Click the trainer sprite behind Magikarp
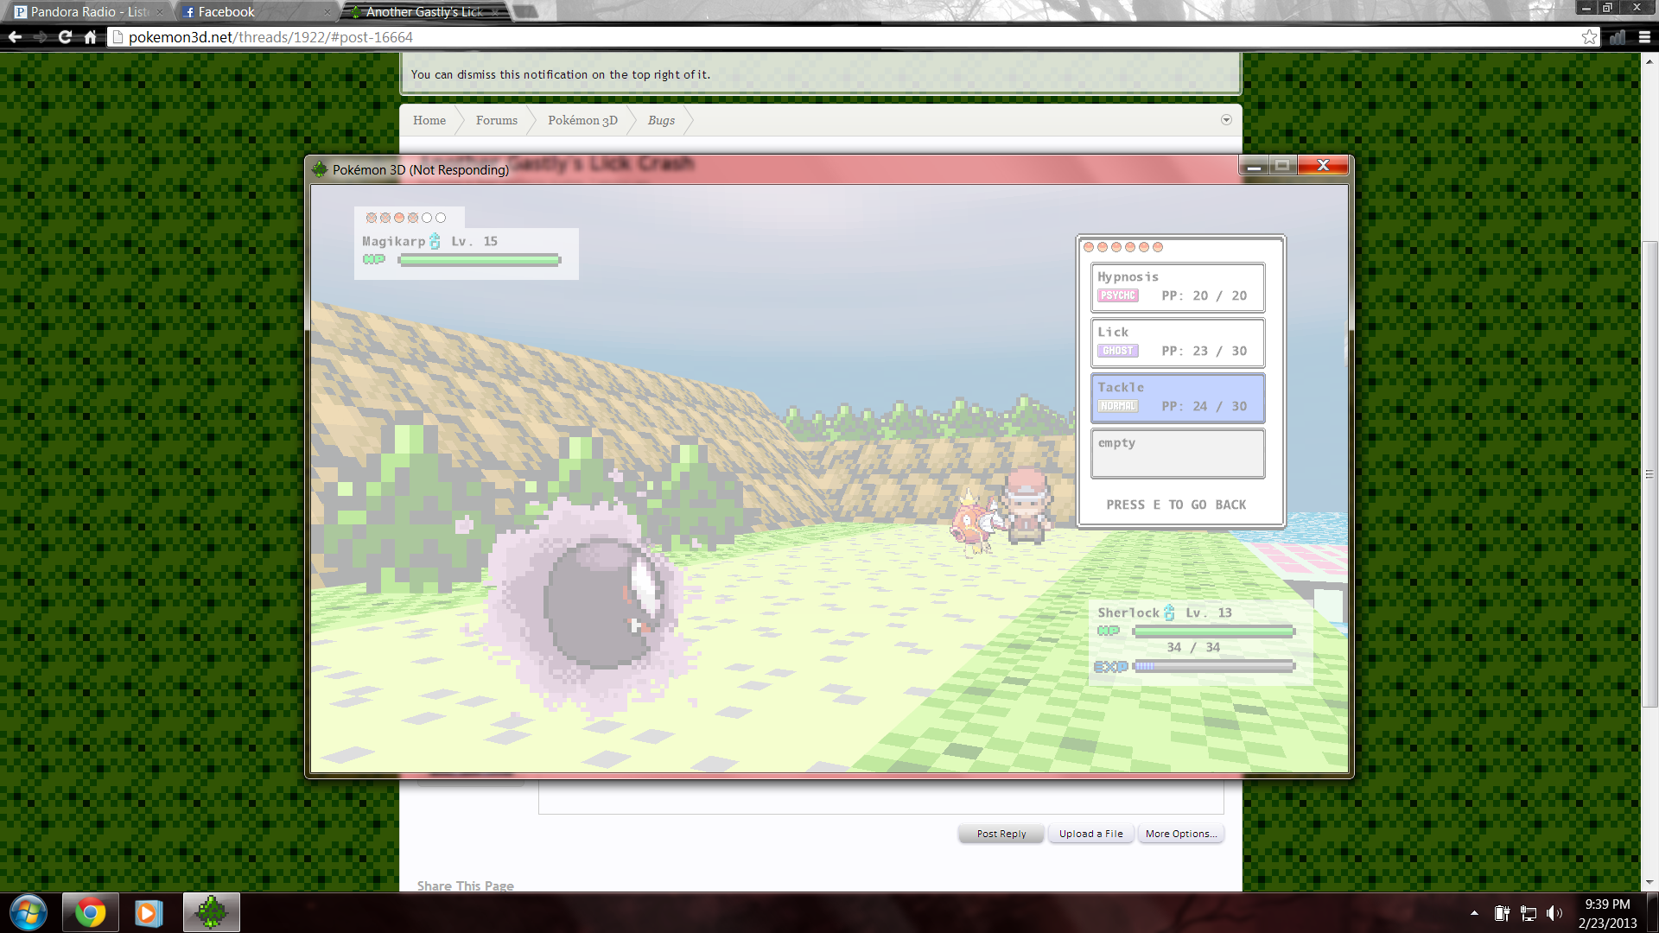 click(1027, 506)
